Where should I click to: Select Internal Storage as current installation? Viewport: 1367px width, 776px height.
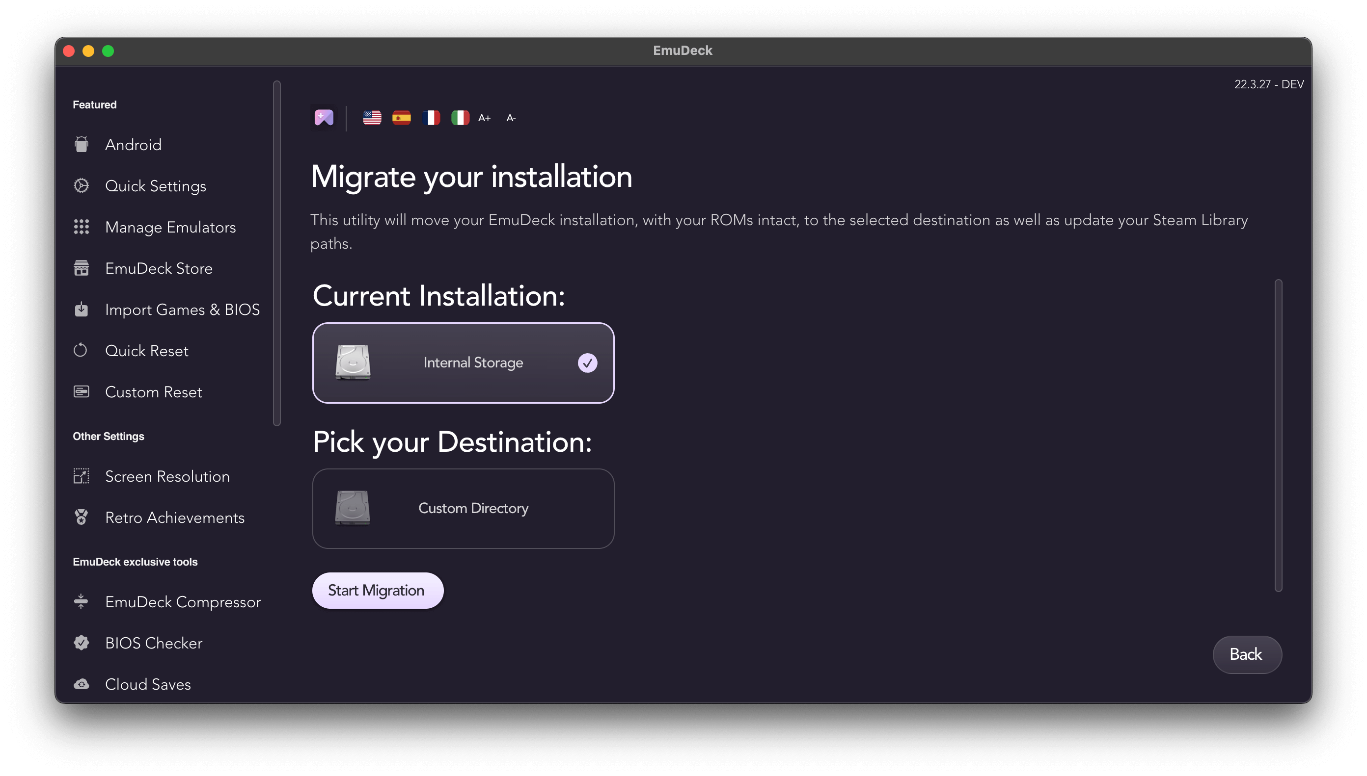(464, 362)
